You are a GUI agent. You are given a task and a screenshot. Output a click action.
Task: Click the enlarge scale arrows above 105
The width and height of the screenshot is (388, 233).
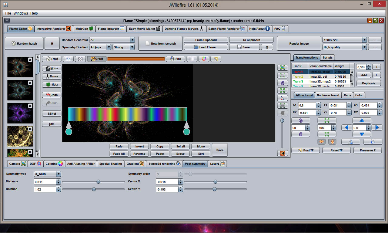pos(327,120)
